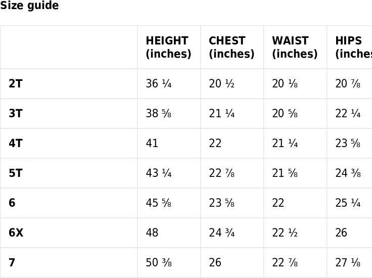The image size is (372, 278).
Task: Click the 3T size row label
Action: click(x=16, y=114)
